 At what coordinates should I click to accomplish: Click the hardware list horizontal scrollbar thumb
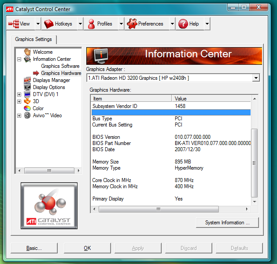159,209
